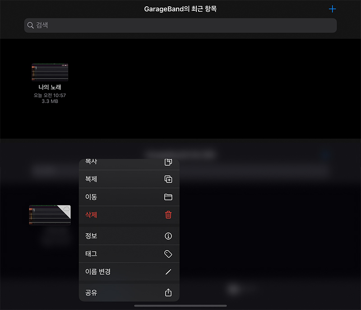Click the tag icon beside 태그

pos(168,254)
